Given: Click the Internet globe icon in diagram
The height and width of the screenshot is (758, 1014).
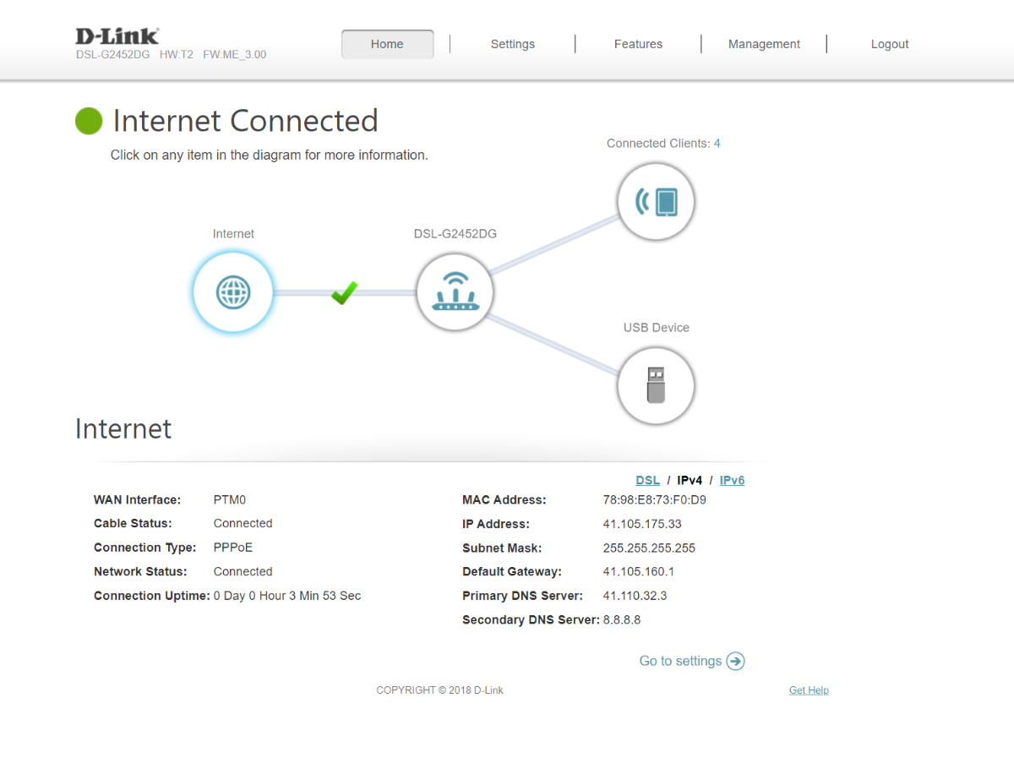Looking at the screenshot, I should point(233,293).
